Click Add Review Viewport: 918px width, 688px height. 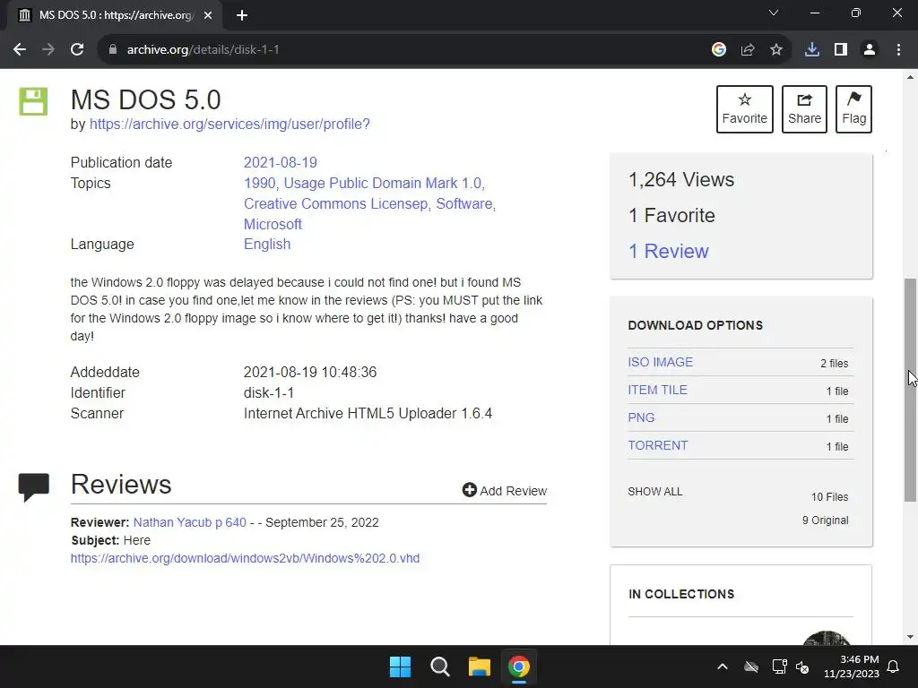(x=505, y=490)
